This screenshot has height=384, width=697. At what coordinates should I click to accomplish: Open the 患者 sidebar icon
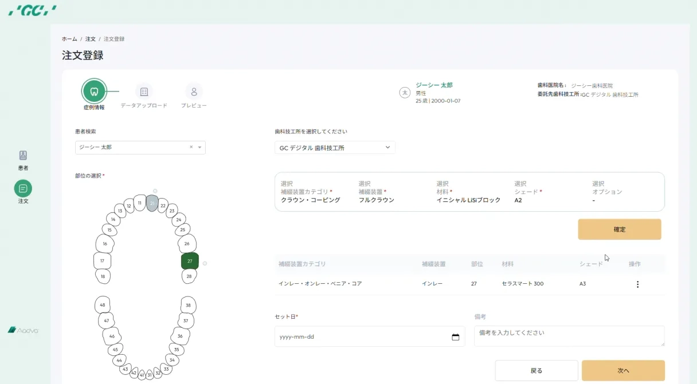pyautogui.click(x=23, y=156)
